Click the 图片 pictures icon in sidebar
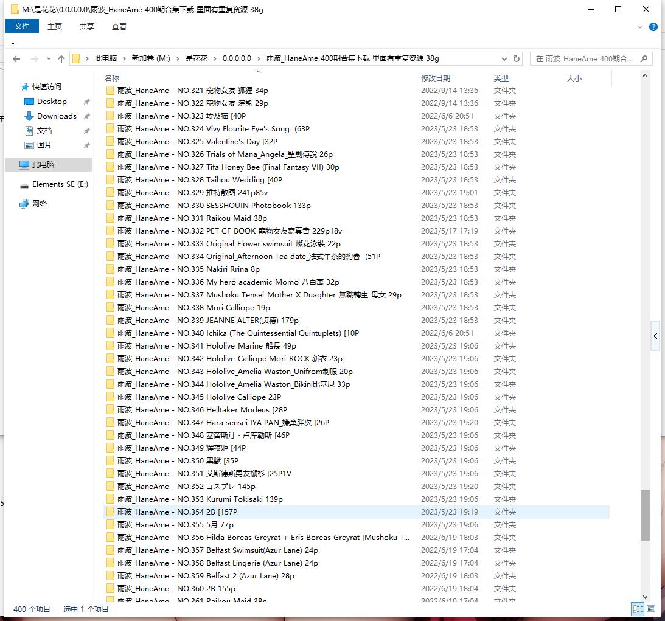This screenshot has height=621, width=665. [29, 145]
